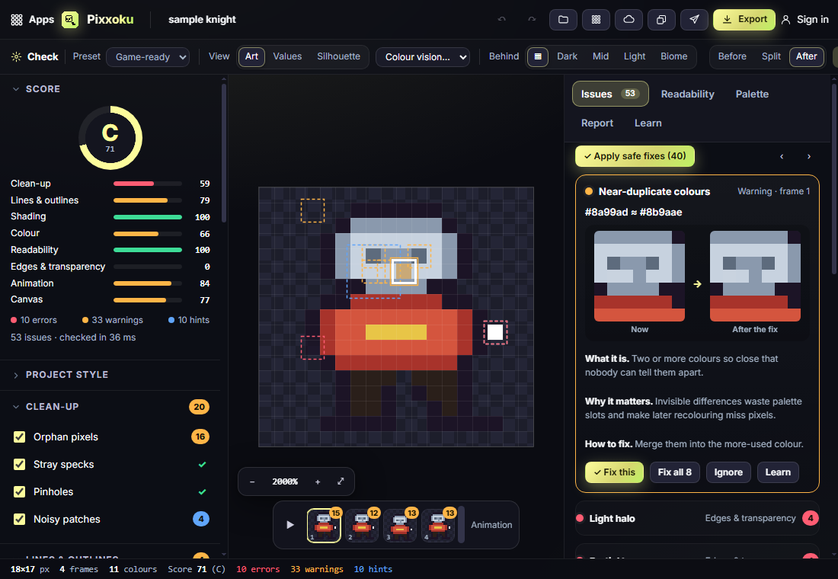The width and height of the screenshot is (838, 579).
Task: Toggle the Pinholes checkbox
Action: coord(19,491)
